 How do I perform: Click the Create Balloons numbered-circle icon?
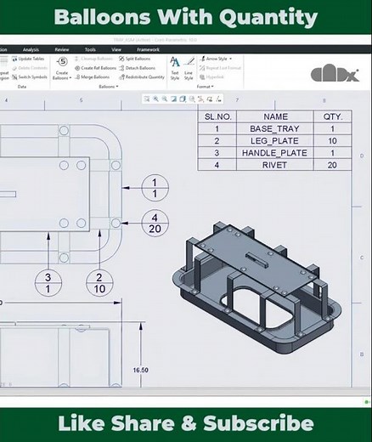pos(62,61)
